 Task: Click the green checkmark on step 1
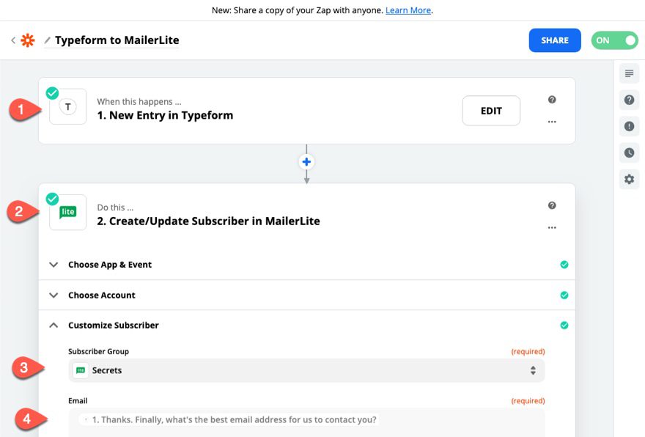click(51, 93)
